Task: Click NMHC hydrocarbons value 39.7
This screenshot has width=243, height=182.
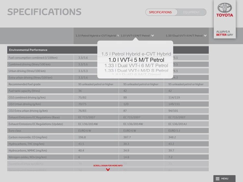Action: (171, 151)
